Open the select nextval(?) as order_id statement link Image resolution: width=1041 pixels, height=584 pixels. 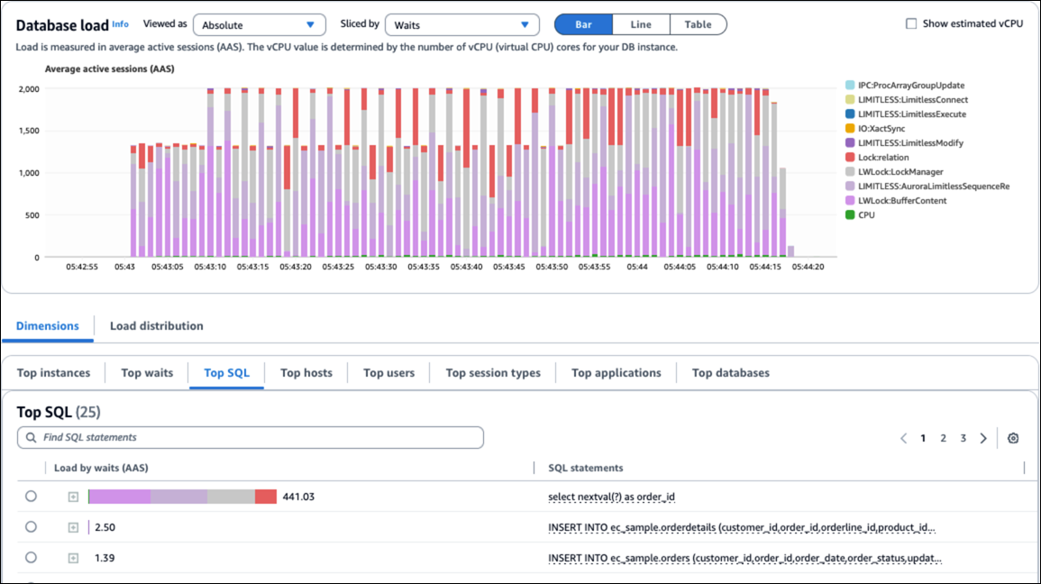613,496
